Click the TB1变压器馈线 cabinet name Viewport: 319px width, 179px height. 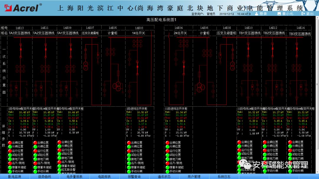pos(250,33)
